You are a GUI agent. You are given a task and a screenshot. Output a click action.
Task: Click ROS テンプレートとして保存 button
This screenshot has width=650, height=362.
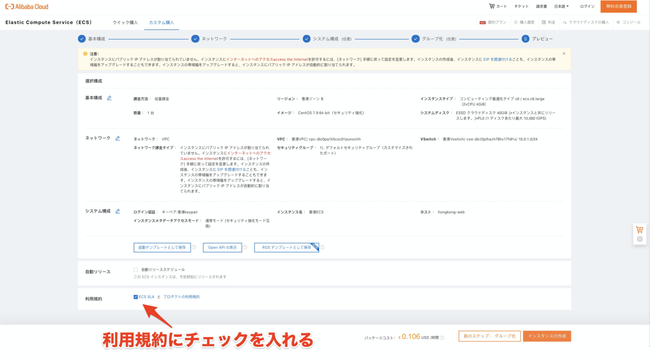287,247
